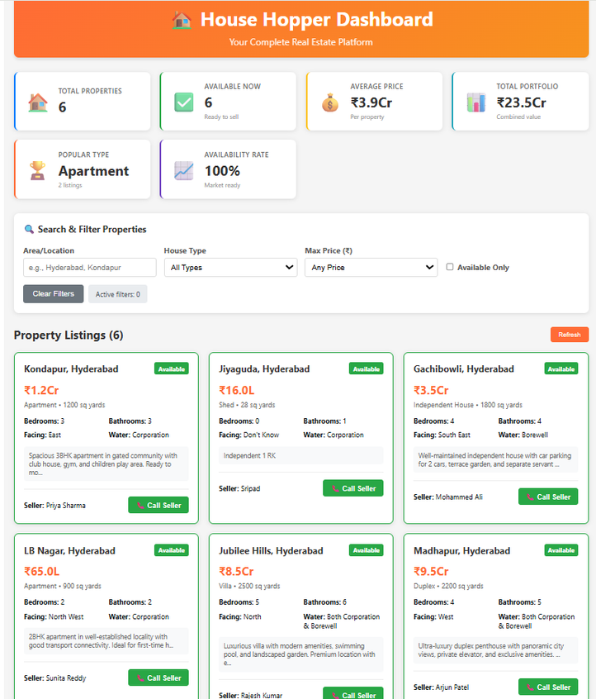
Task: Click the Available badge on Jubilee Hills listing
Action: point(367,550)
